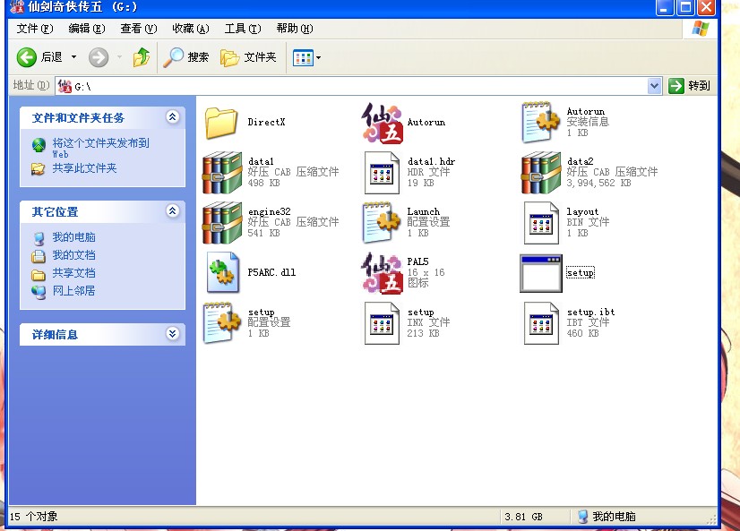Select the engine32 CAB archive icon
This screenshot has height=531, width=740.
pyautogui.click(x=222, y=223)
